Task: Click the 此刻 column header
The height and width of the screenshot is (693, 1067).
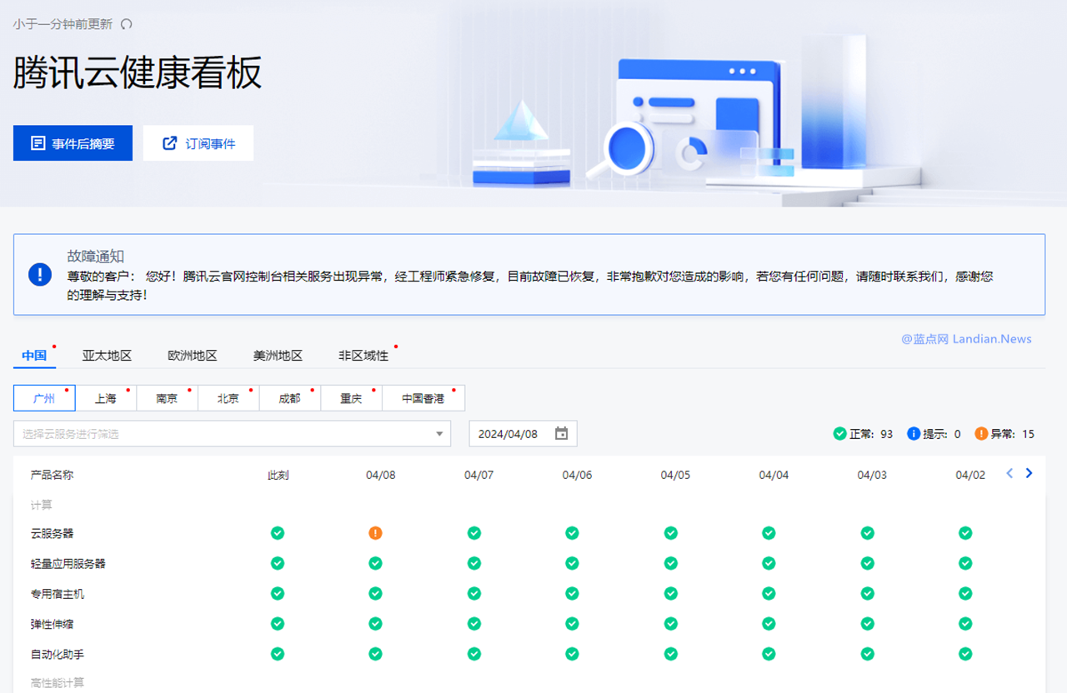Action: (278, 475)
